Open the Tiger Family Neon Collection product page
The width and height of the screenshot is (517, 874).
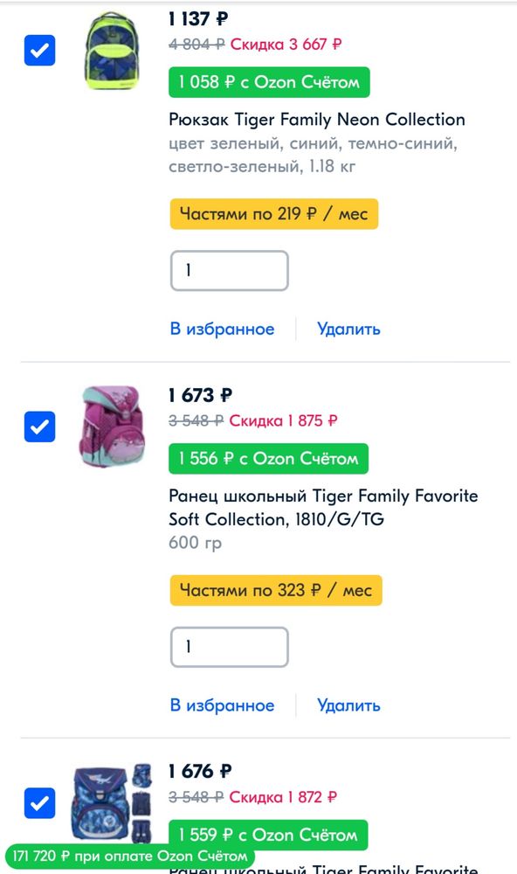coord(316,120)
